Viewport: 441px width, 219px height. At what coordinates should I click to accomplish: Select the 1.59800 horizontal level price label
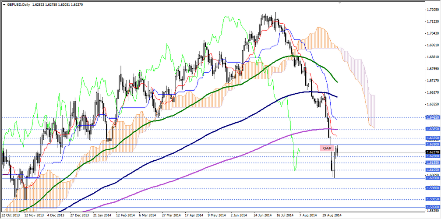(x=433, y=188)
